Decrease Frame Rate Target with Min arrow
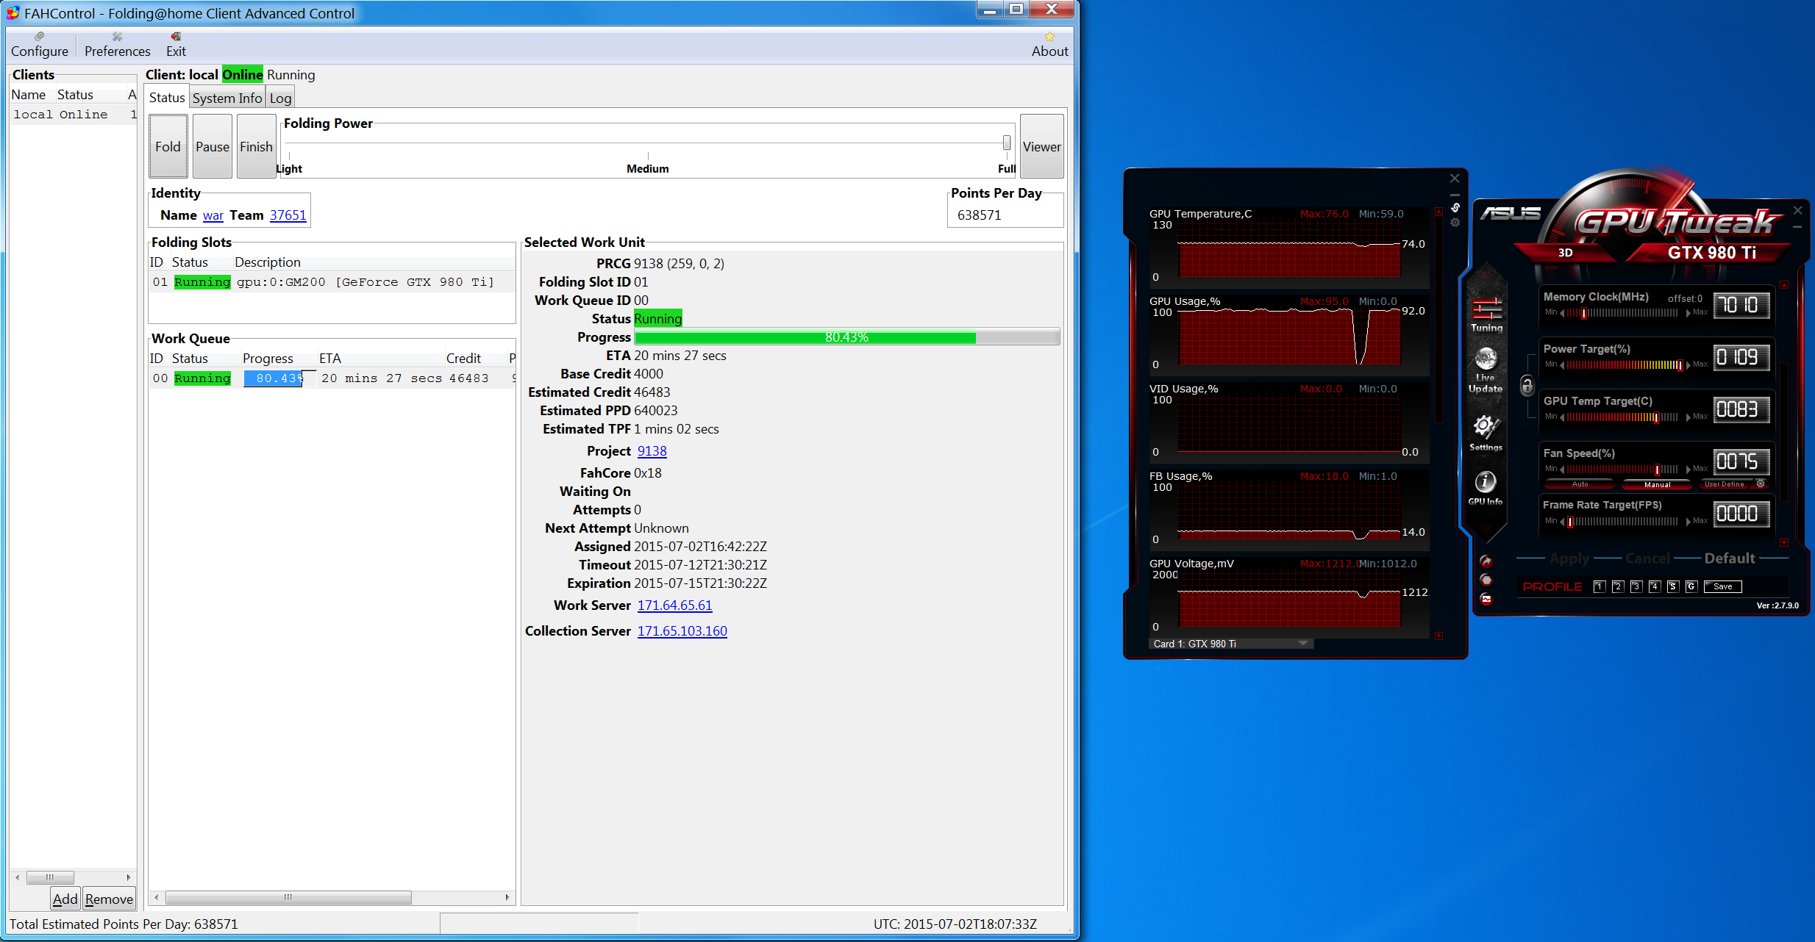Viewport: 1815px width, 942px height. [1561, 522]
